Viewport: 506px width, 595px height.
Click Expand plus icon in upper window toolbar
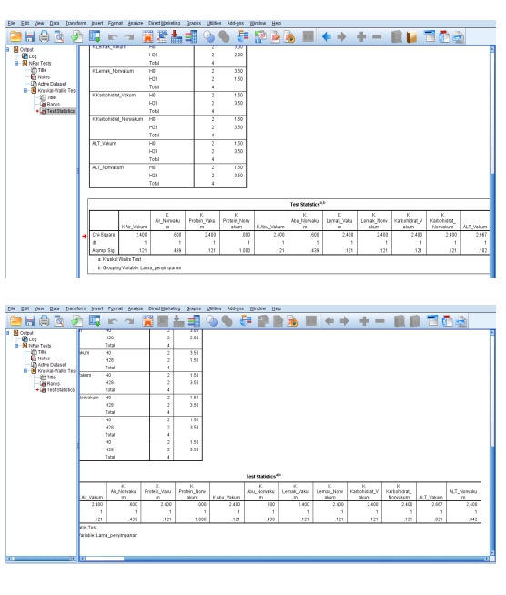click(x=361, y=36)
